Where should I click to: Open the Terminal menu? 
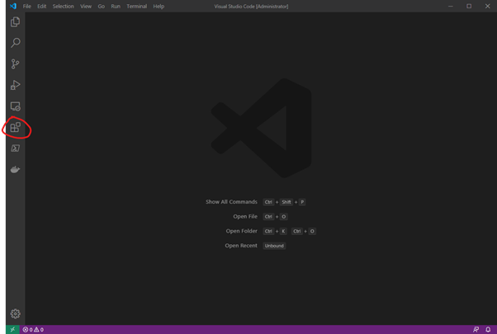coord(136,6)
